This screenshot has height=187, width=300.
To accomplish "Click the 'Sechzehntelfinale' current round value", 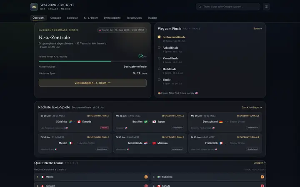I will 135,66.
